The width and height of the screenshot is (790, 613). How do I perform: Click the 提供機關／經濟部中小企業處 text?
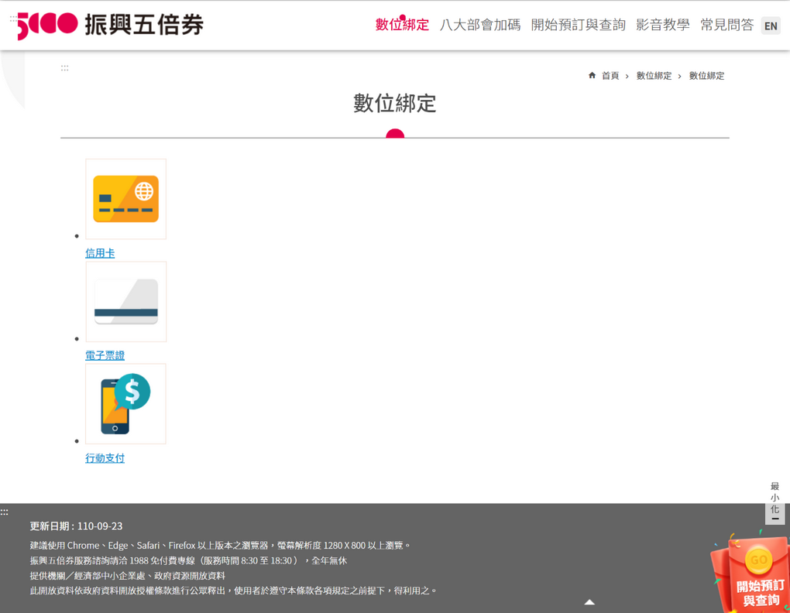pyautogui.click(x=128, y=575)
